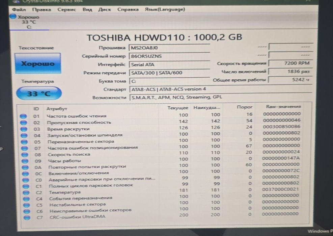Click status icon for 07 Частота ошибок позиционирования
Screen dimensions: 333x236
coord(24,148)
